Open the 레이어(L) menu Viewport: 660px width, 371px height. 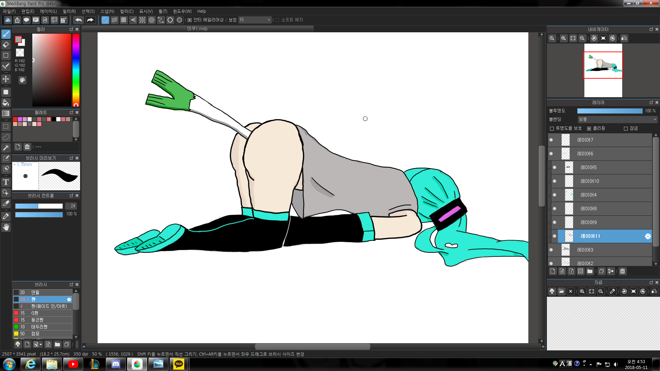click(48, 11)
